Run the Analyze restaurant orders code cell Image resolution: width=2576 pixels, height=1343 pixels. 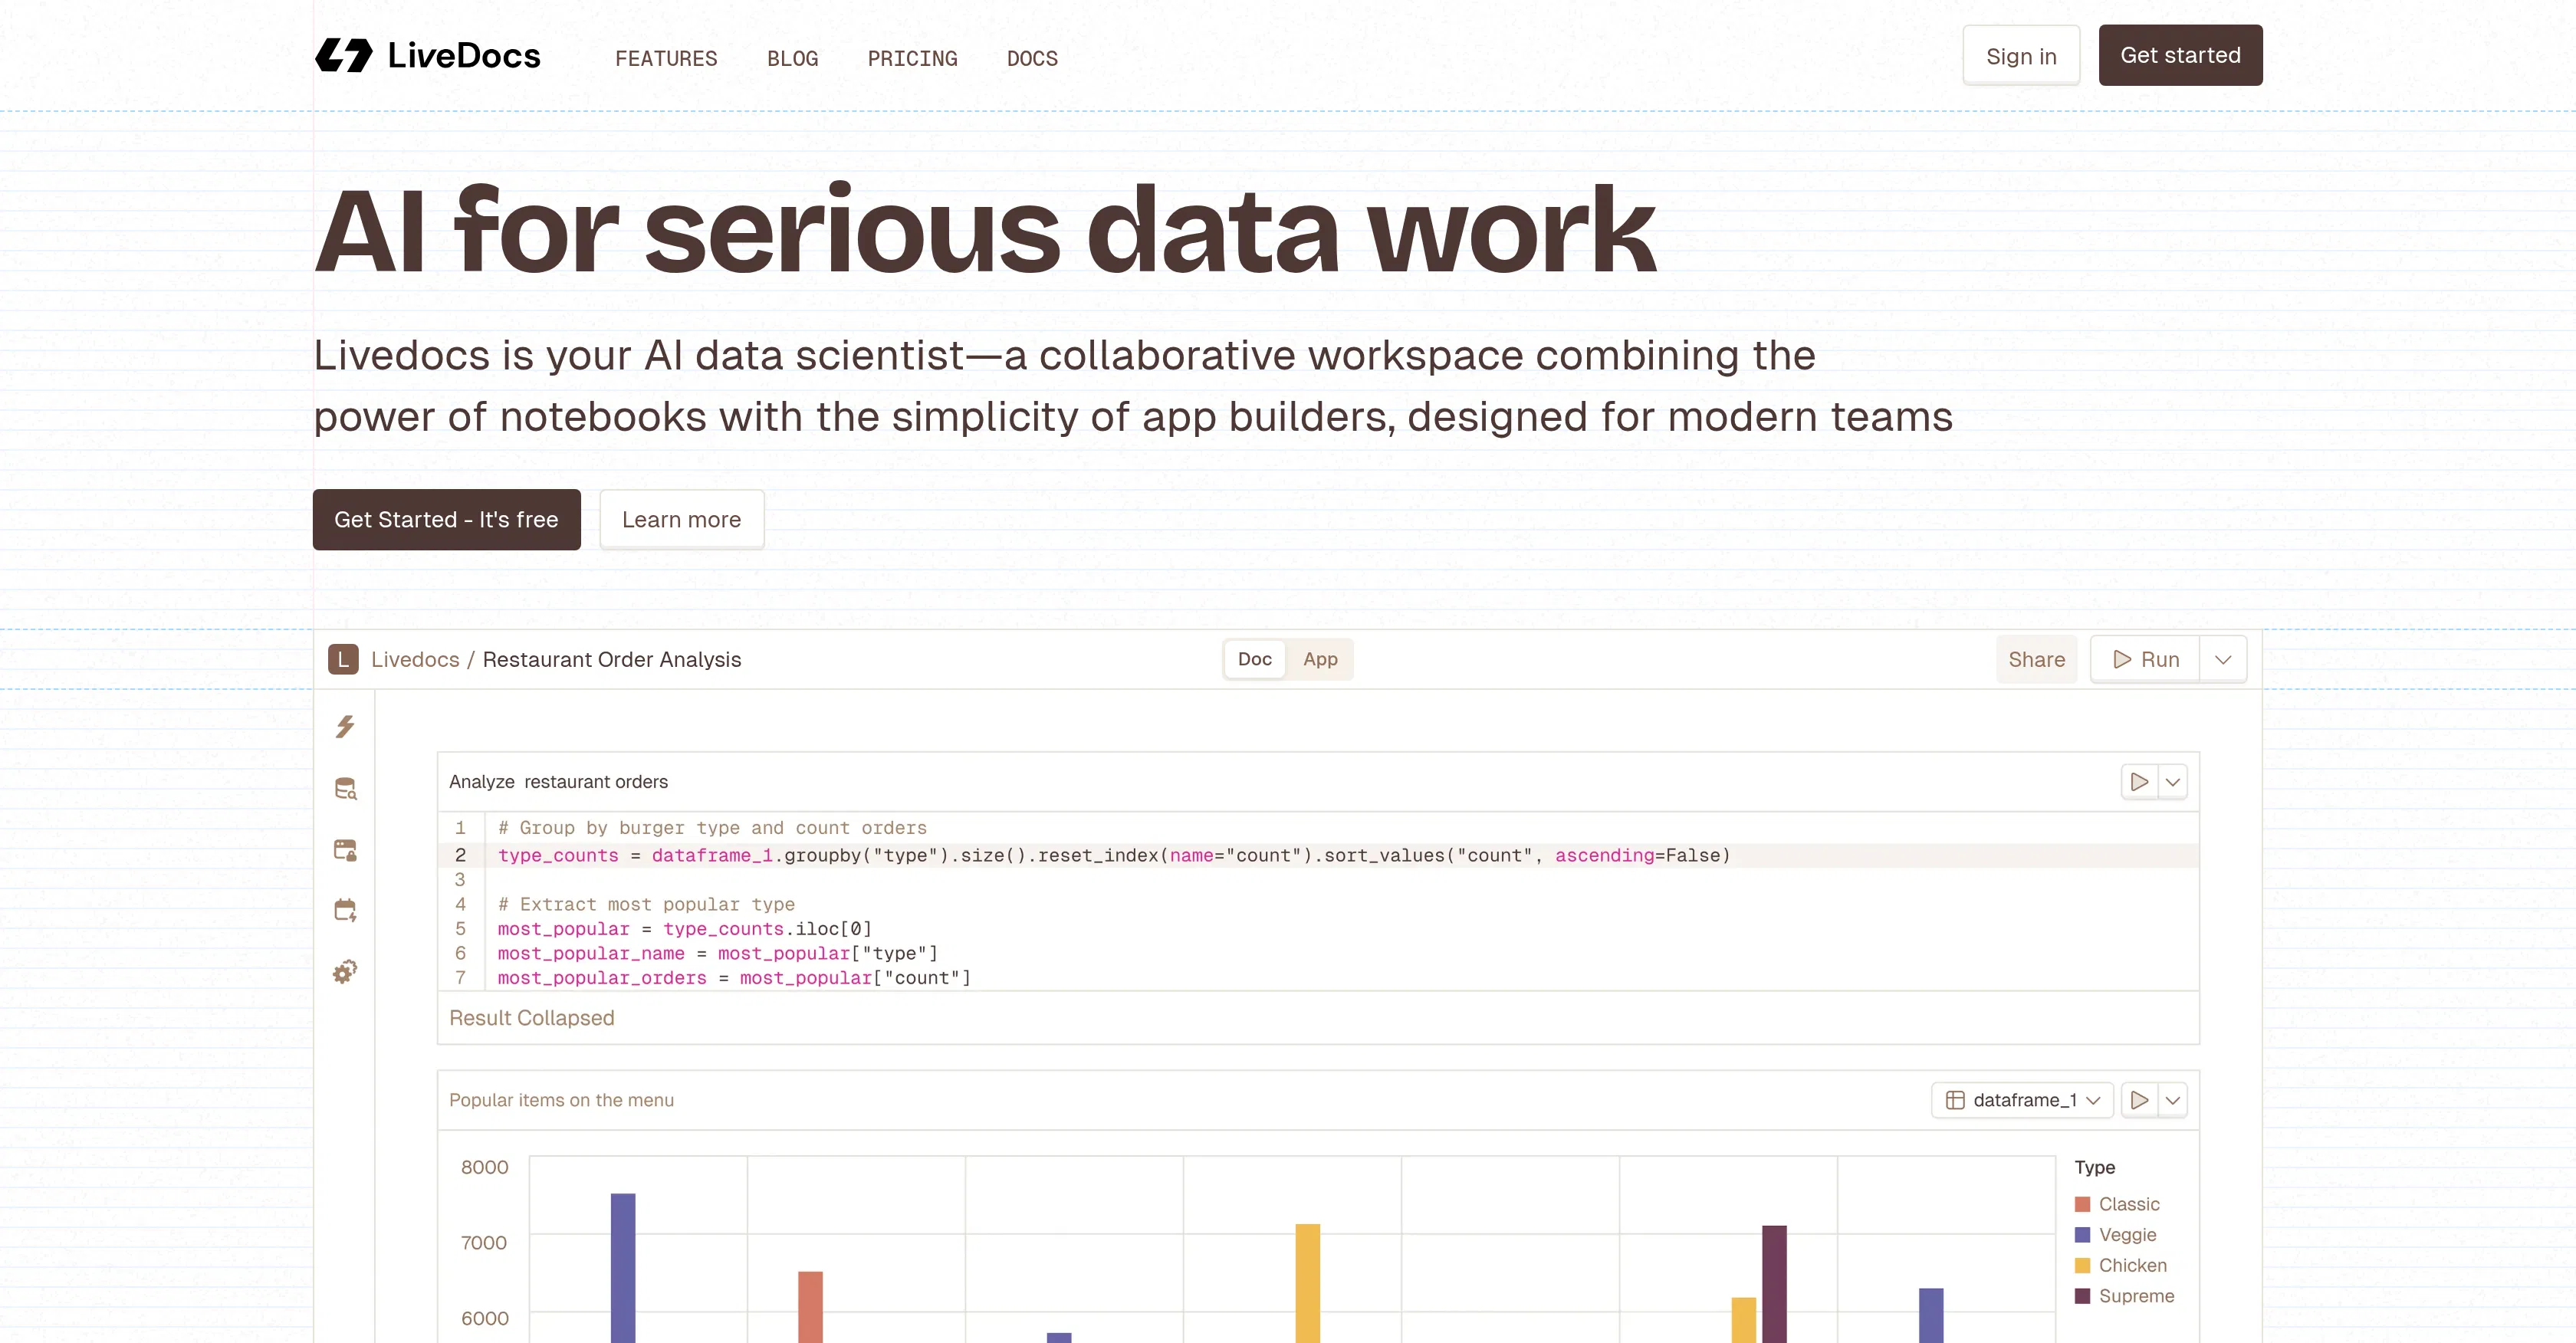pyautogui.click(x=2140, y=781)
